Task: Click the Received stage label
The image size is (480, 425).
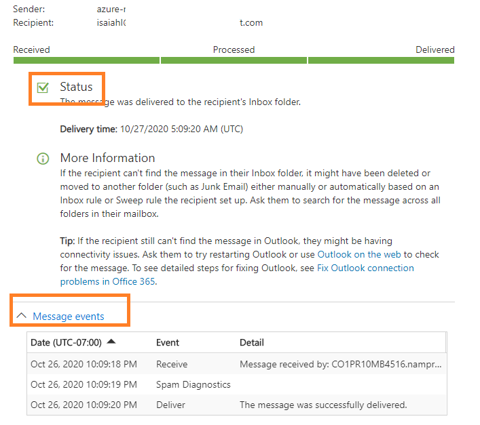Action: pyautogui.click(x=31, y=49)
